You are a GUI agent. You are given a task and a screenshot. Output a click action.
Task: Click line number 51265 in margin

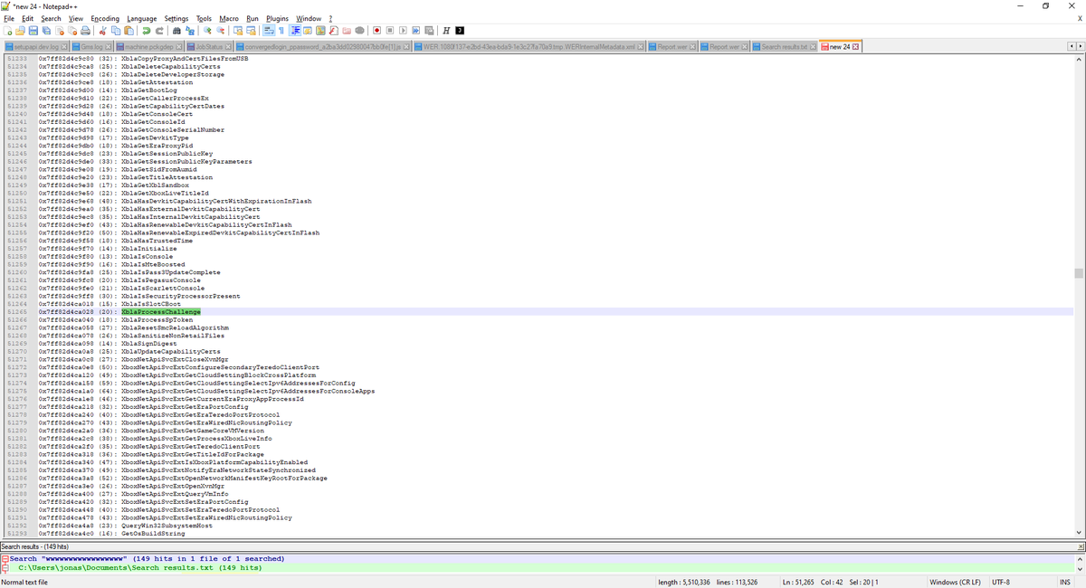(x=16, y=312)
